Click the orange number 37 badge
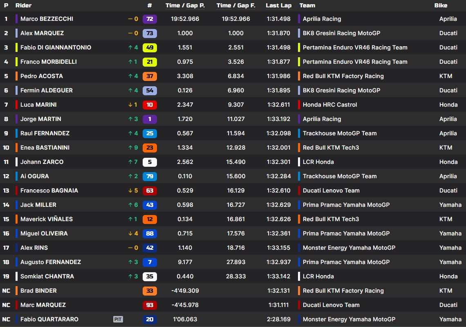This screenshot has height=327, width=466. tap(150, 76)
